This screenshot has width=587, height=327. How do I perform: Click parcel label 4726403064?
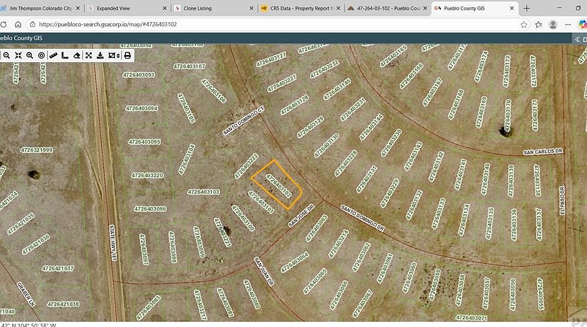pos(295,262)
